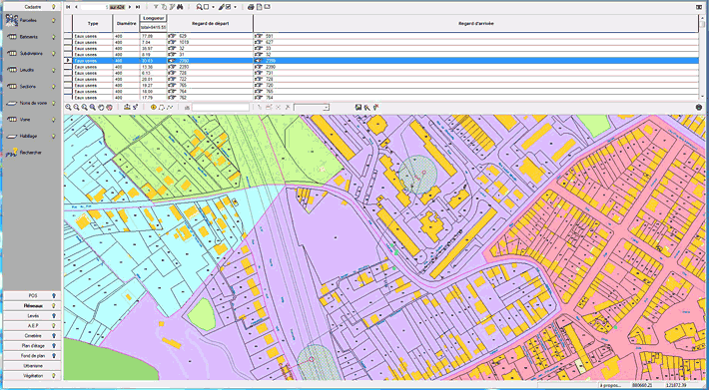The image size is (709, 390).
Task: Click the Longueur column header
Action: click(x=154, y=18)
